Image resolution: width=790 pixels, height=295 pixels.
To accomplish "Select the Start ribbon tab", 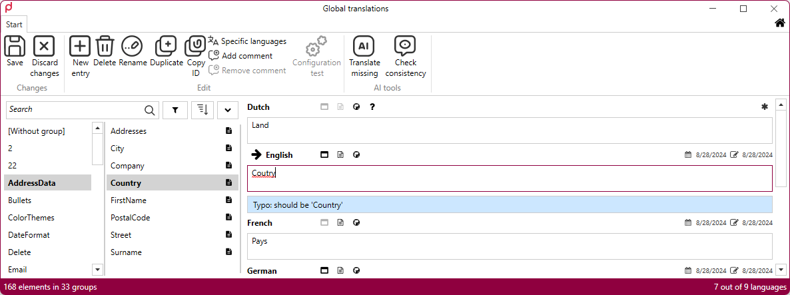I will 14,24.
